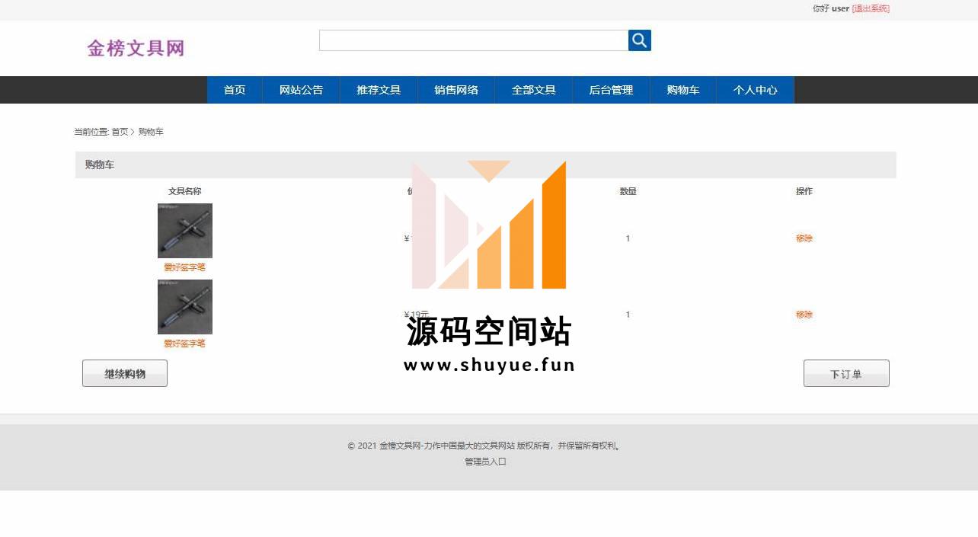
Task: Remove the second cart item via 移除
Action: click(x=804, y=315)
